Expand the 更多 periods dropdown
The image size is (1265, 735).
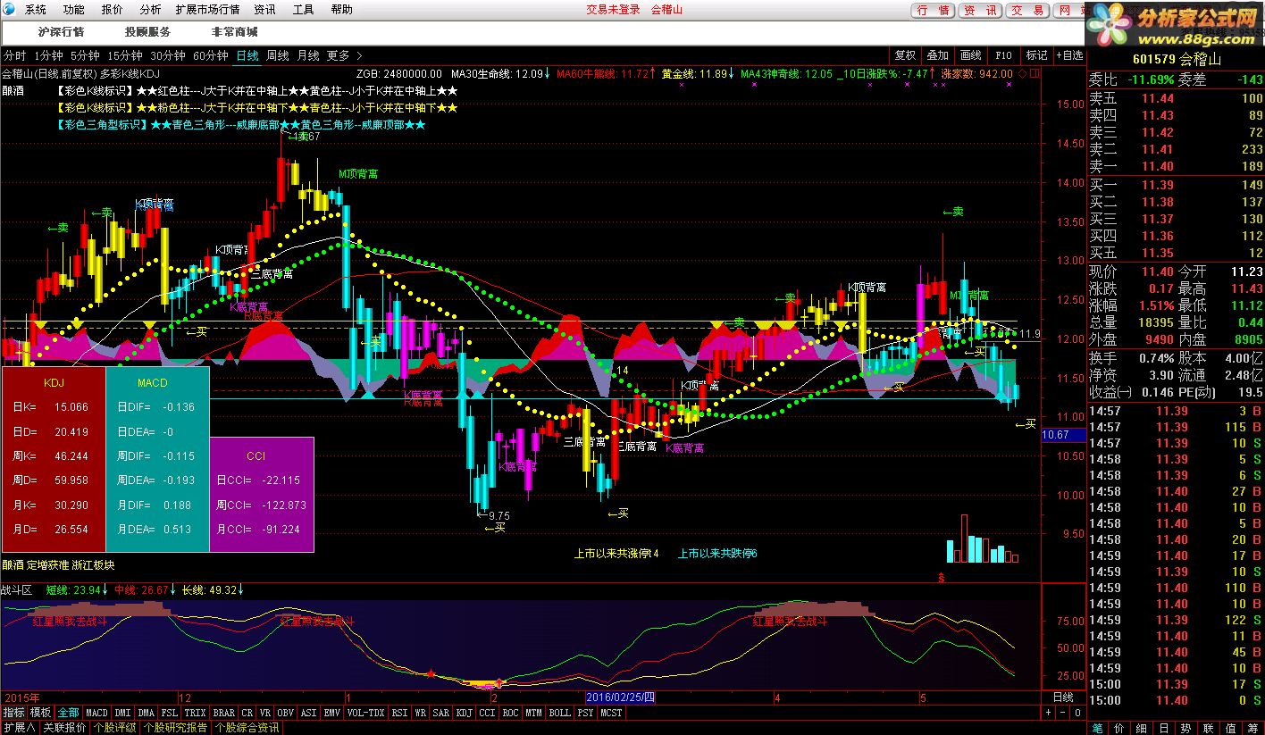(x=345, y=55)
